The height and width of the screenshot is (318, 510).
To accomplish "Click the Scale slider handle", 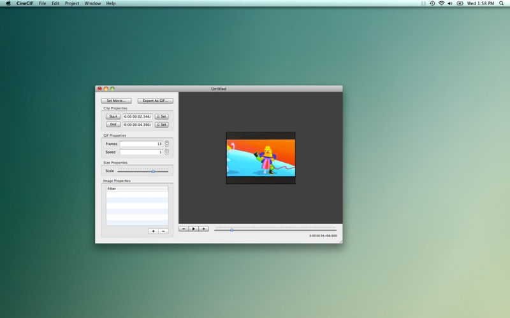I will pyautogui.click(x=153, y=171).
